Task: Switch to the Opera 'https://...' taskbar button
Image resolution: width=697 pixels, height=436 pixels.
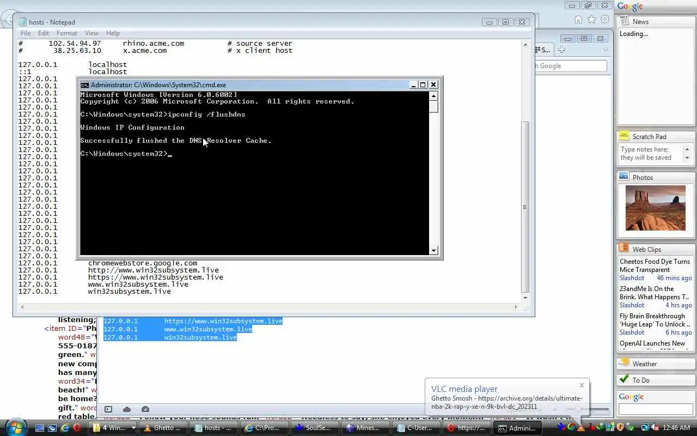Action: 466,428
